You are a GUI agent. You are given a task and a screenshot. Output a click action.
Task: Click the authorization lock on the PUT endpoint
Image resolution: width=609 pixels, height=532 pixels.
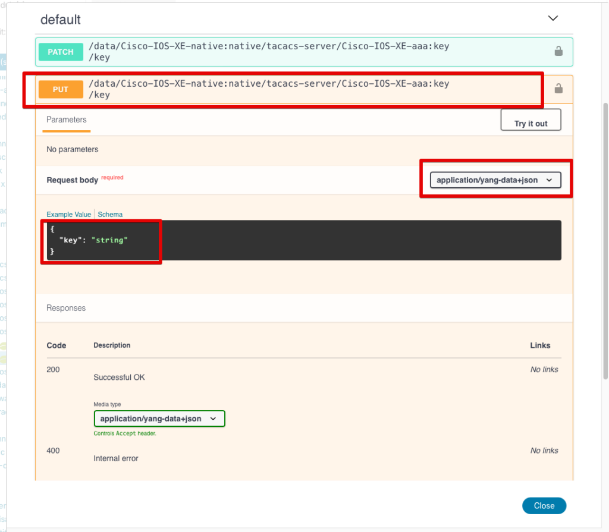pyautogui.click(x=558, y=88)
